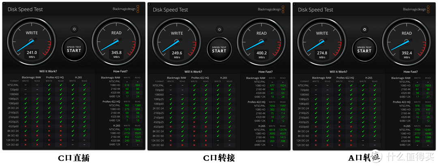Start speed test in 249.6 write window
The width and height of the screenshot is (438, 167).
219,49
